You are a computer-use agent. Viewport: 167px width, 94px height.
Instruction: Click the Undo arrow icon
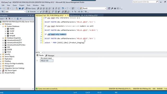pos(63,8)
